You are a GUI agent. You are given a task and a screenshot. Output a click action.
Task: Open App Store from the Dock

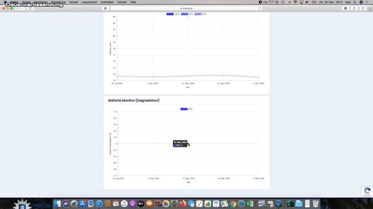tap(82, 204)
